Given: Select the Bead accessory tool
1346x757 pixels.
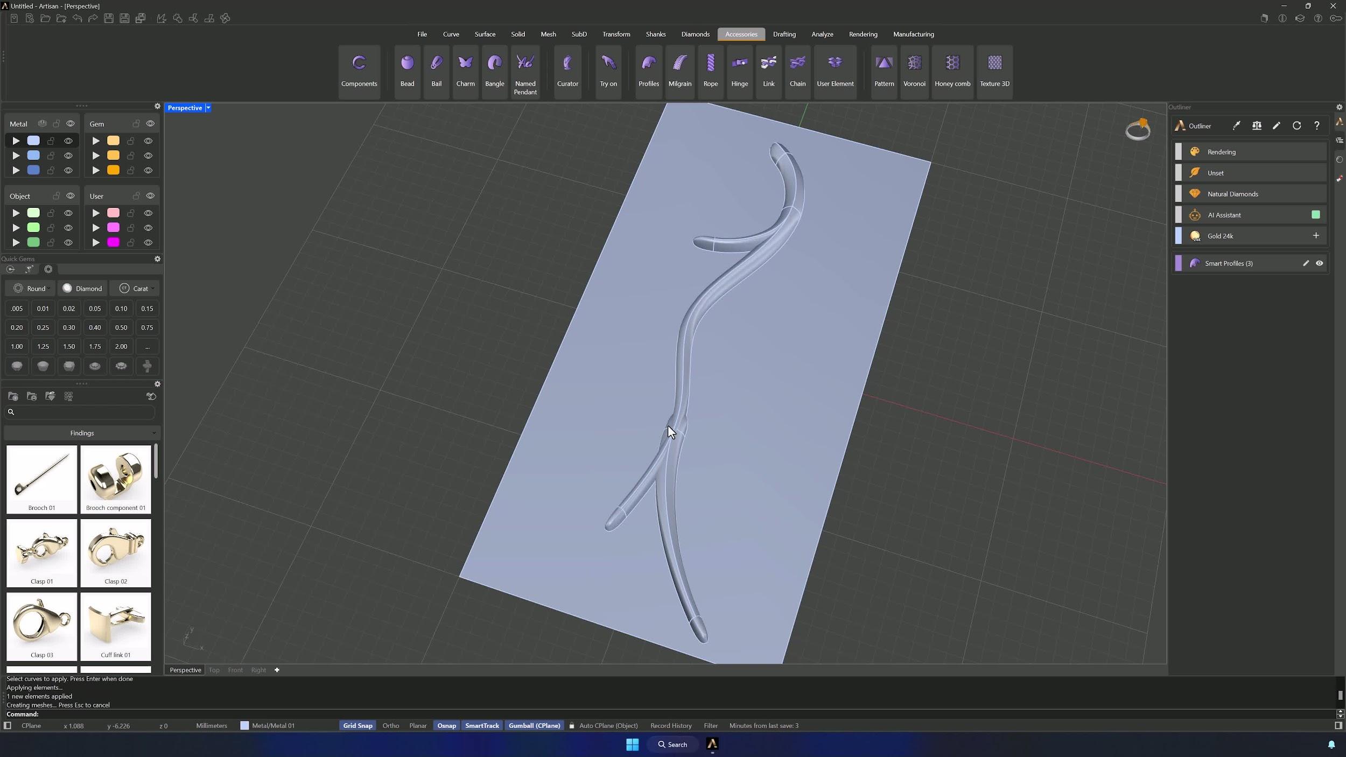Looking at the screenshot, I should pos(407,72).
